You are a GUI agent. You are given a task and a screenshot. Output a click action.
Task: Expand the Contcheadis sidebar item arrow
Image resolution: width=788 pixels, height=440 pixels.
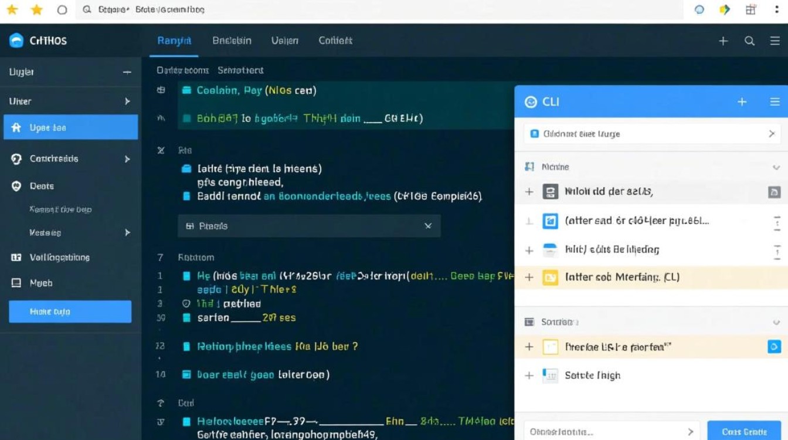[x=127, y=159]
